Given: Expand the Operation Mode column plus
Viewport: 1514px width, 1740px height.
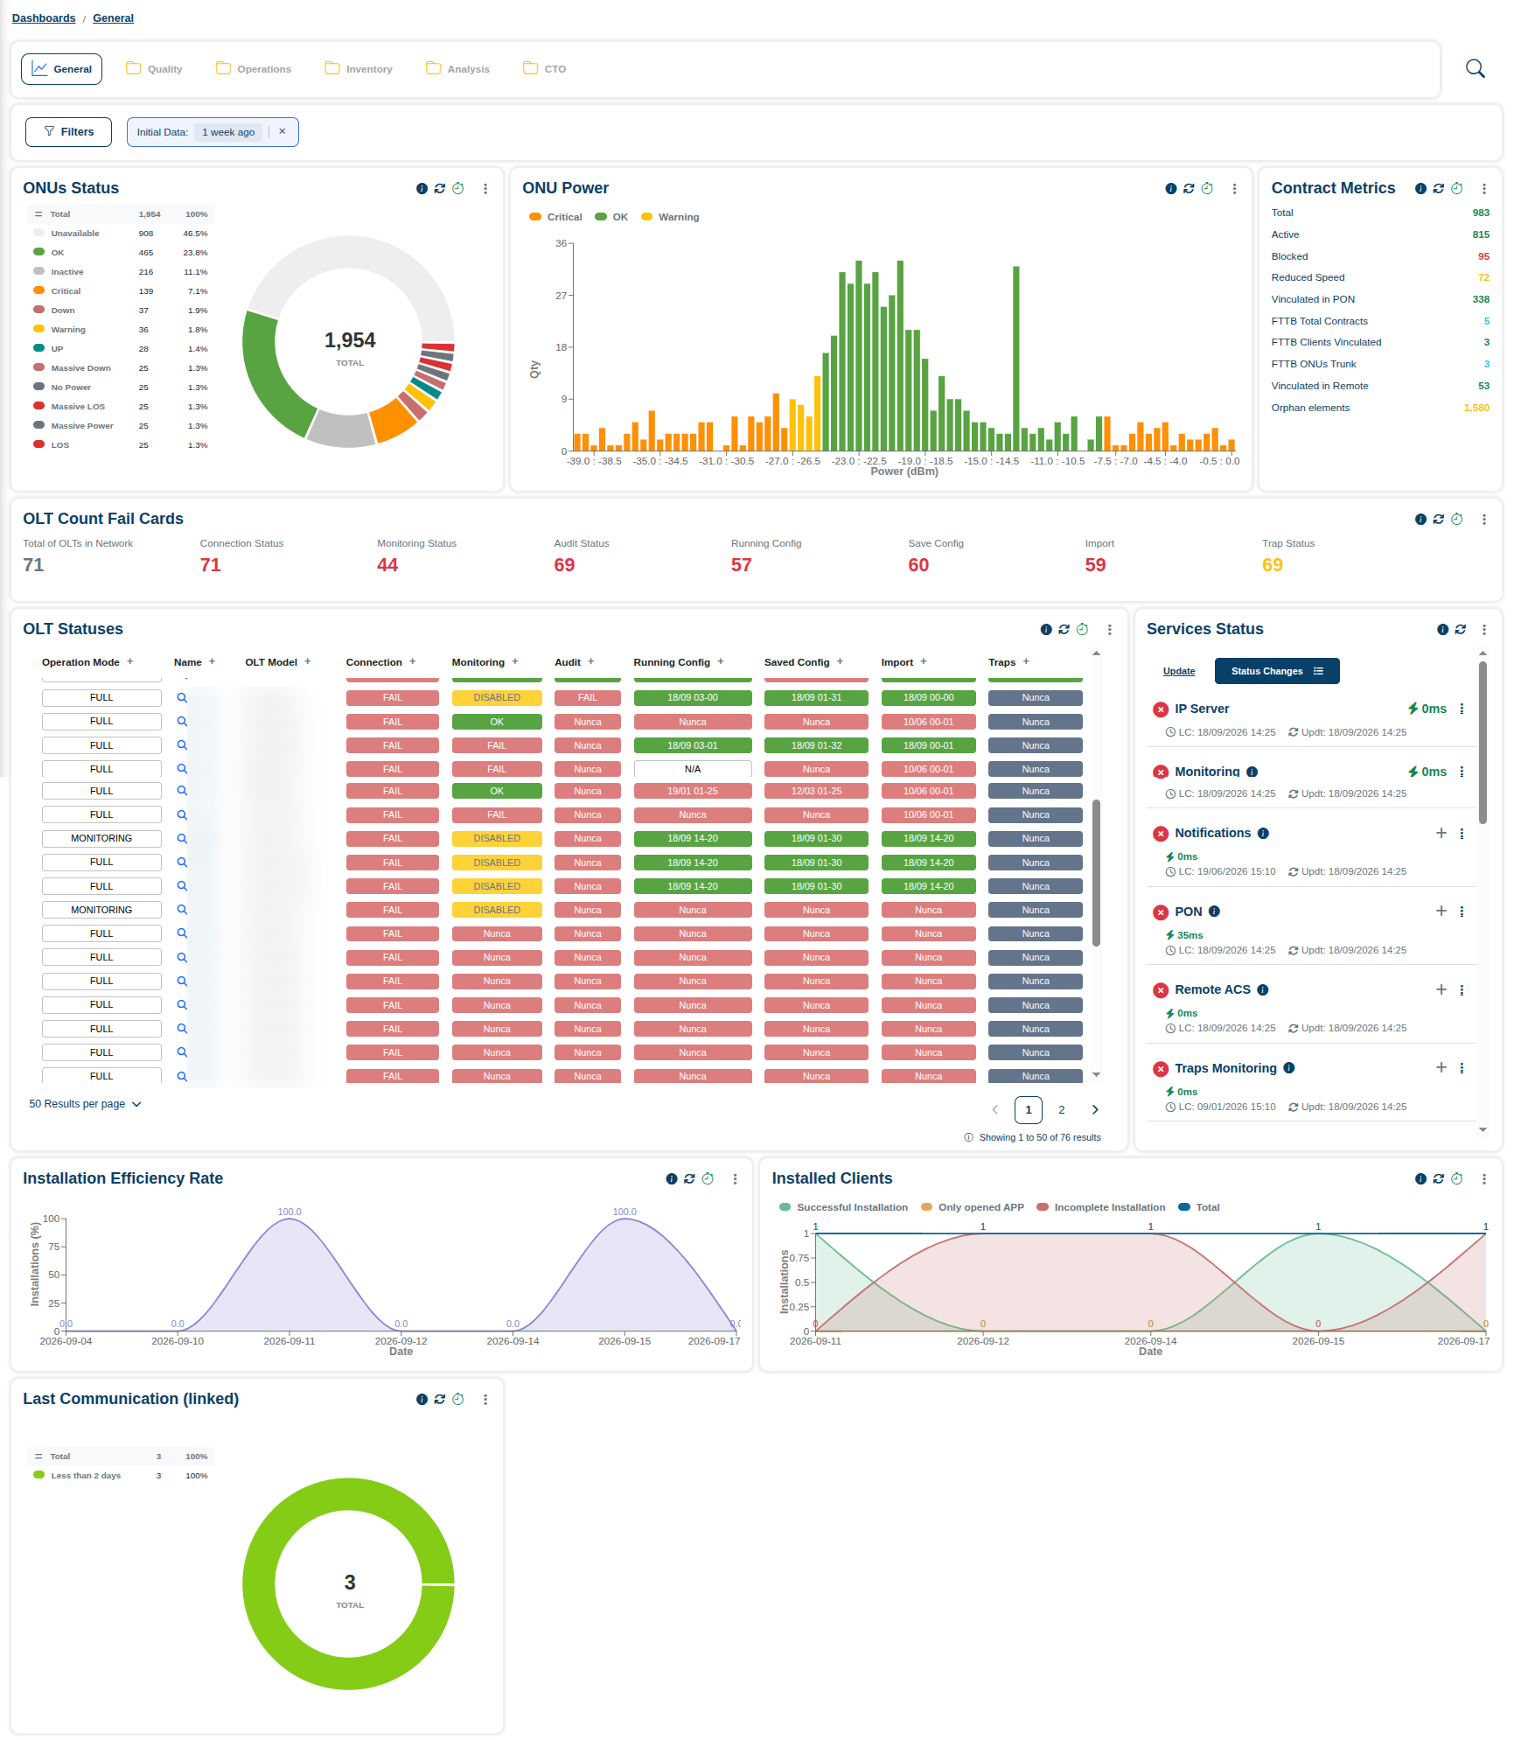Looking at the screenshot, I should 130,661.
